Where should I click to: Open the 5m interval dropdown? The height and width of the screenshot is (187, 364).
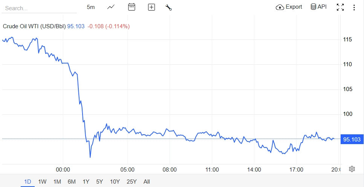pos(91,7)
